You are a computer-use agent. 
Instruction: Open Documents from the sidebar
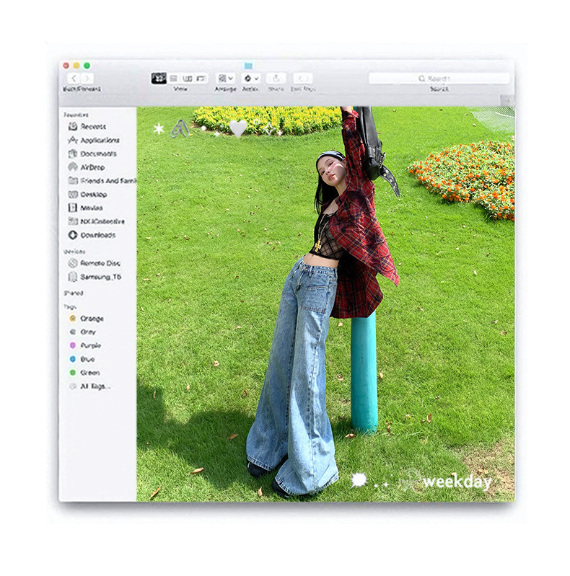pyautogui.click(x=97, y=154)
